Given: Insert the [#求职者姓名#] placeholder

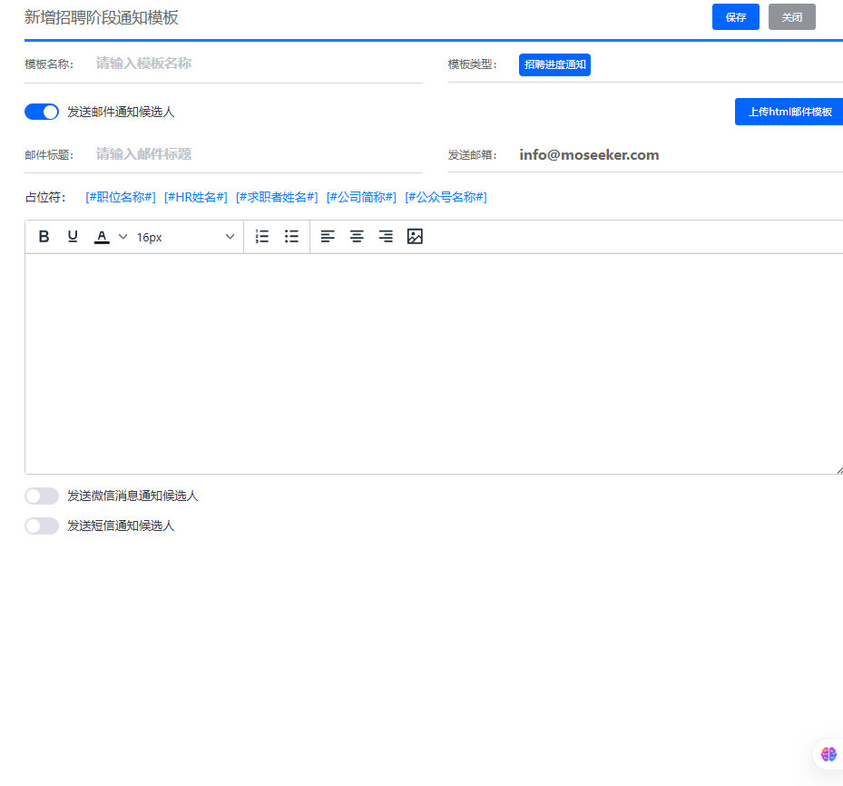Looking at the screenshot, I should (x=277, y=197).
